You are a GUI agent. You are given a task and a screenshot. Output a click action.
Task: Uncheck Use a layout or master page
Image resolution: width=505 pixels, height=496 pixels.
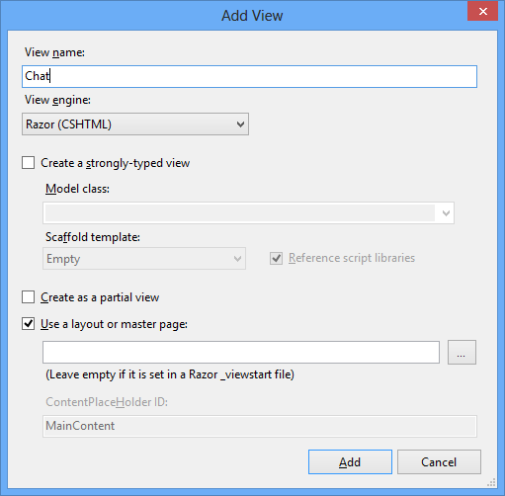tap(29, 324)
